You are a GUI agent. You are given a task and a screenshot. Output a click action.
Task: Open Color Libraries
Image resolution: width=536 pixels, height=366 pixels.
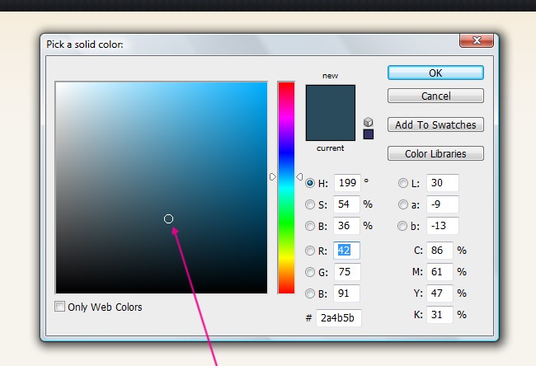(435, 153)
